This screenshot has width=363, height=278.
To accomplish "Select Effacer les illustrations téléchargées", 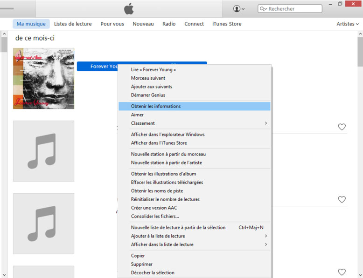I will (195, 183).
